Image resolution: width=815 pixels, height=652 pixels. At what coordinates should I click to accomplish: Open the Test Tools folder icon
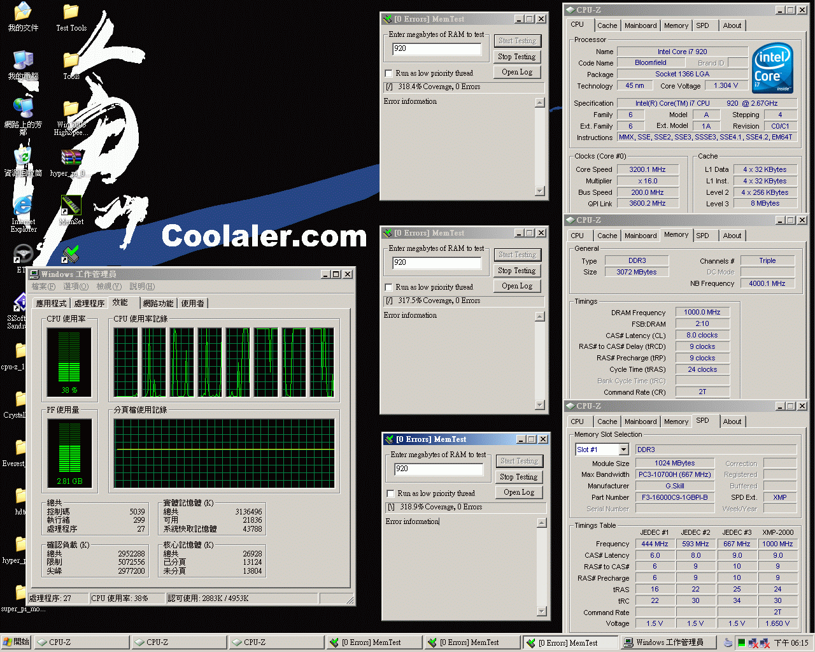pyautogui.click(x=71, y=11)
